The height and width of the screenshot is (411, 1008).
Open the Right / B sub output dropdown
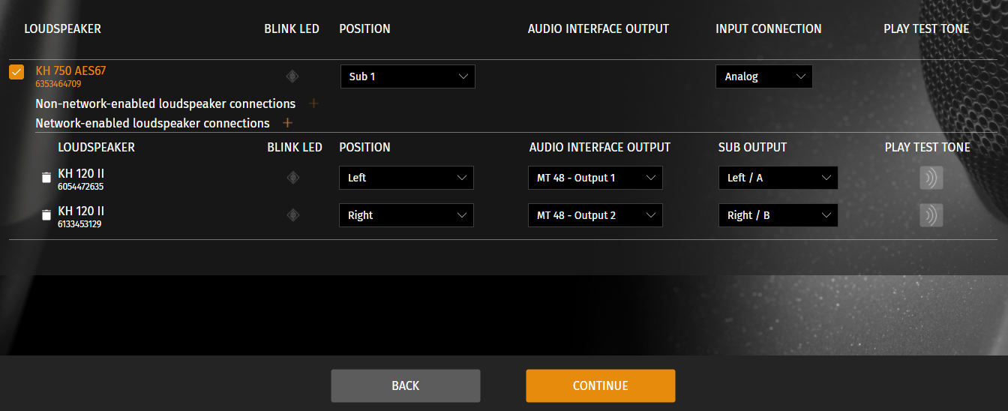[778, 215]
